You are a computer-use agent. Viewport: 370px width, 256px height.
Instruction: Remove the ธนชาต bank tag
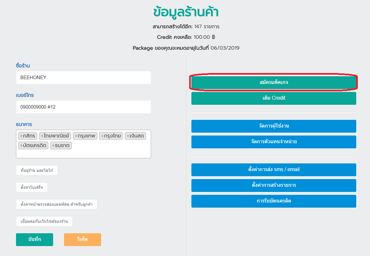pyautogui.click(x=53, y=145)
